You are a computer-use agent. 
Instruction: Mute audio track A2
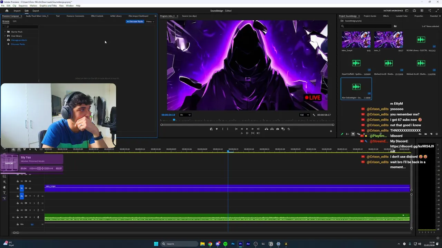tap(30, 203)
